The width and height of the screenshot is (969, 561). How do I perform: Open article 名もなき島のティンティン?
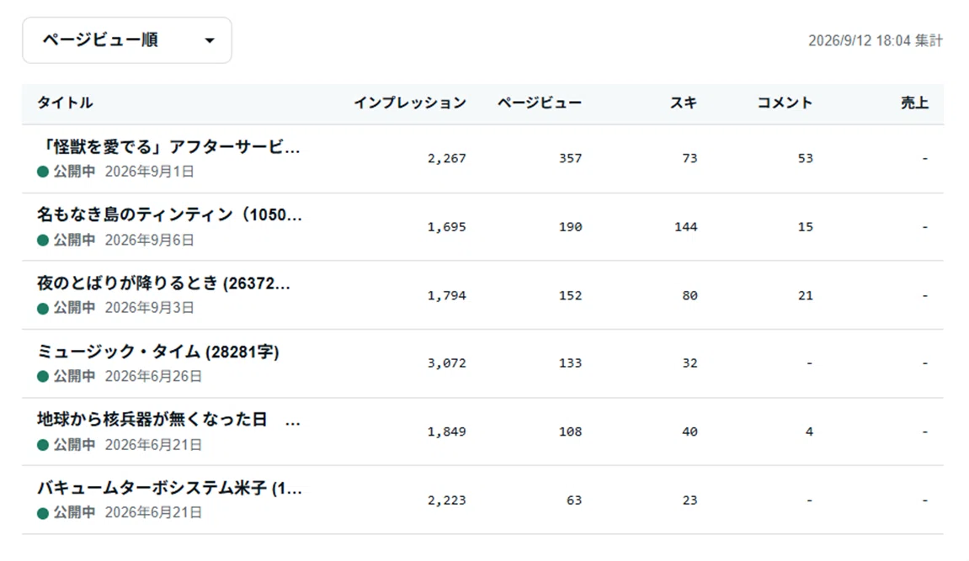[169, 214]
